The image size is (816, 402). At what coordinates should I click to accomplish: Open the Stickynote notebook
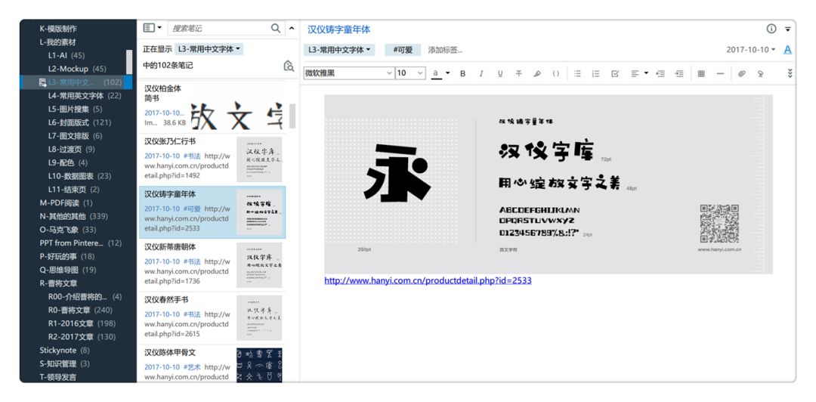click(64, 351)
